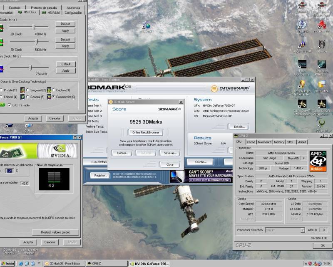The width and height of the screenshot is (333, 267).
Task: Launch the Quake 4 desktop shortcut
Action: pos(322,126)
